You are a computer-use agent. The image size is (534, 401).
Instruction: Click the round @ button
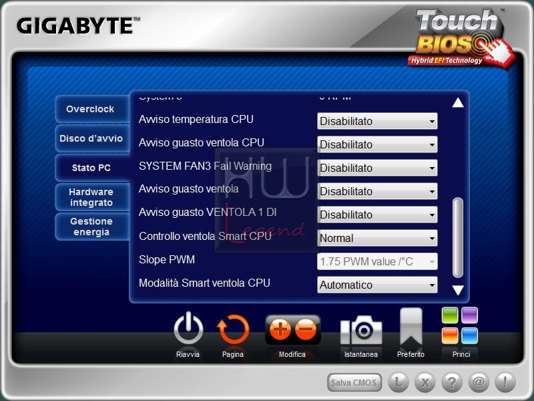[479, 382]
